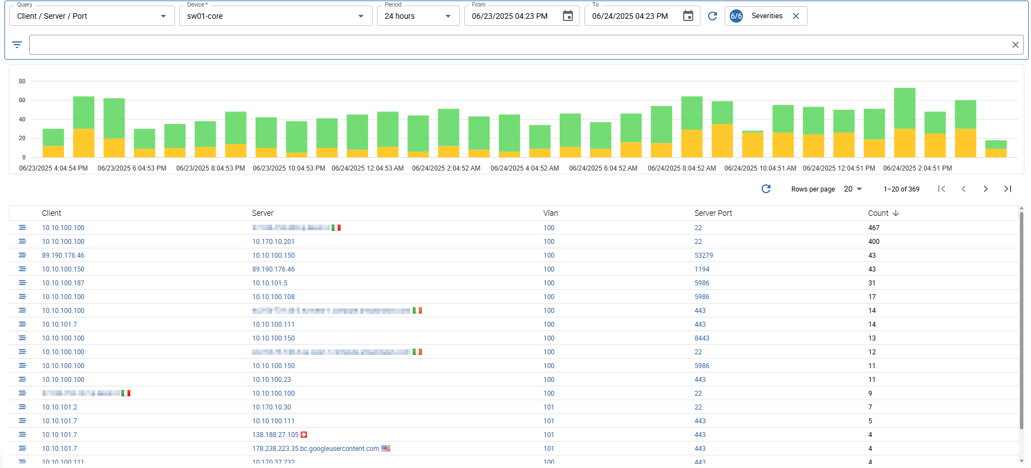Open row menu for server 10.10.100.23

[22, 379]
